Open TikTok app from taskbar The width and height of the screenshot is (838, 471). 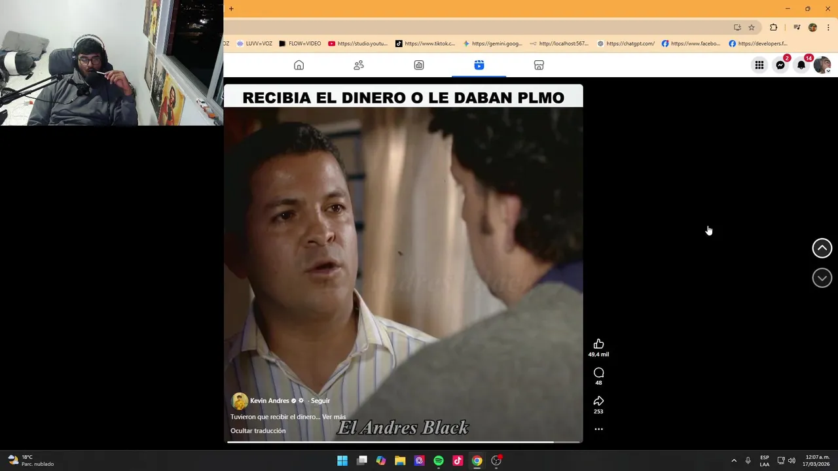[x=458, y=461]
